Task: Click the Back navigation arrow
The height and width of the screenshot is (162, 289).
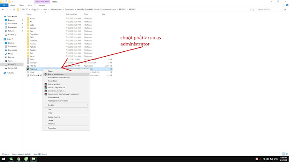Action: point(3,9)
